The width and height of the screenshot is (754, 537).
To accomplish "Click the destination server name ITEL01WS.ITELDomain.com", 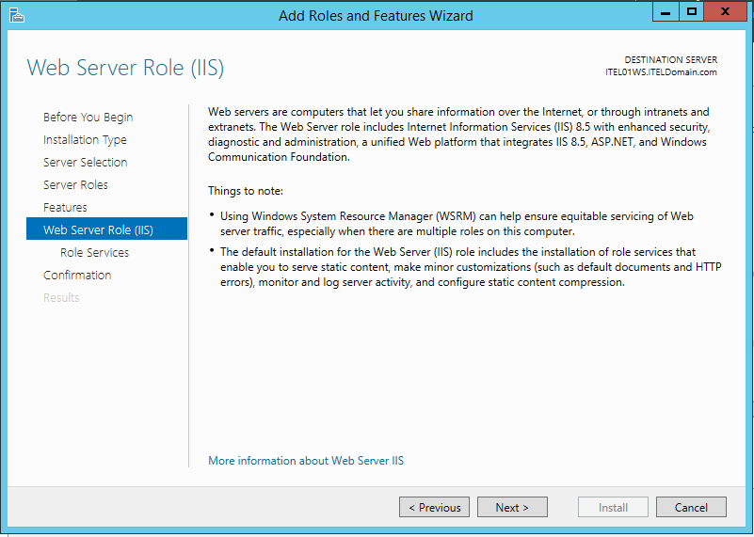I will coord(661,72).
